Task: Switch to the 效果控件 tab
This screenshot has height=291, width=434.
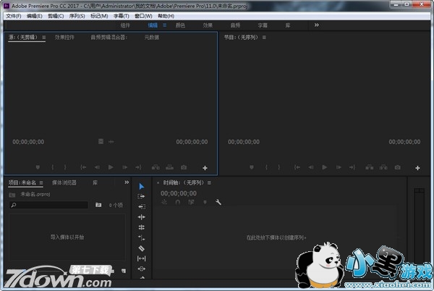Action: [x=65, y=37]
